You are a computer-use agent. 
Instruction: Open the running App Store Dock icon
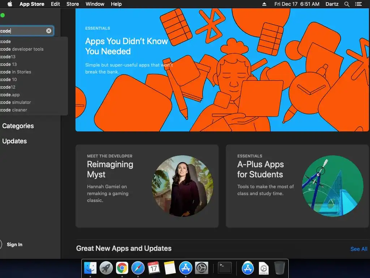pos(185,268)
